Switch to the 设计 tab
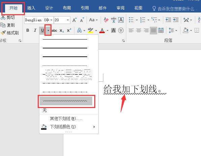Image resolution: width=201 pixels, height=156 pixels. tap(49, 8)
